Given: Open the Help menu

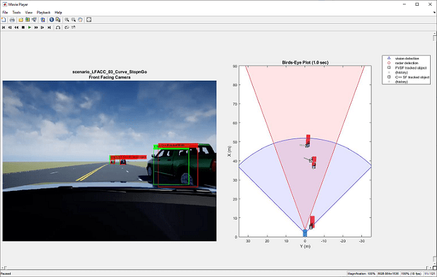Looking at the screenshot, I should coord(58,12).
